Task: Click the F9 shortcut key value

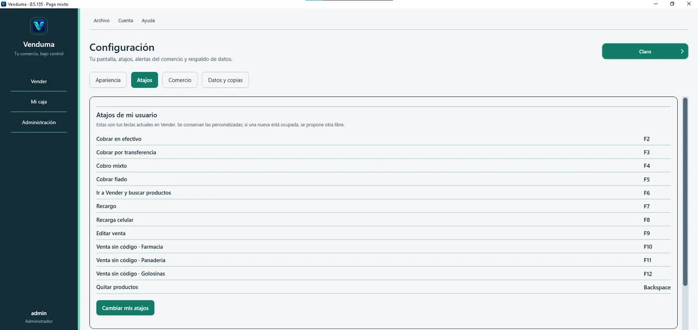Action: tap(647, 233)
